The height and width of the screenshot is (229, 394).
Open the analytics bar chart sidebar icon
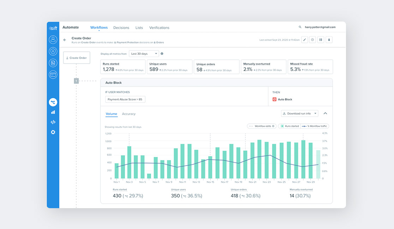53,112
